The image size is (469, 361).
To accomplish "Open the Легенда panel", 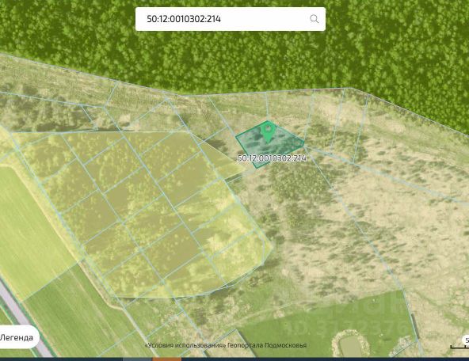I will tap(18, 338).
